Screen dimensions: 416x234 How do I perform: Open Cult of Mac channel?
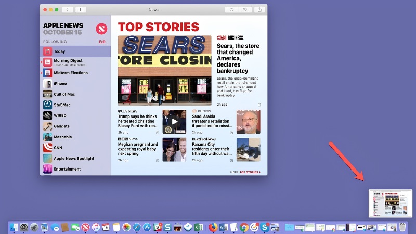point(75,94)
